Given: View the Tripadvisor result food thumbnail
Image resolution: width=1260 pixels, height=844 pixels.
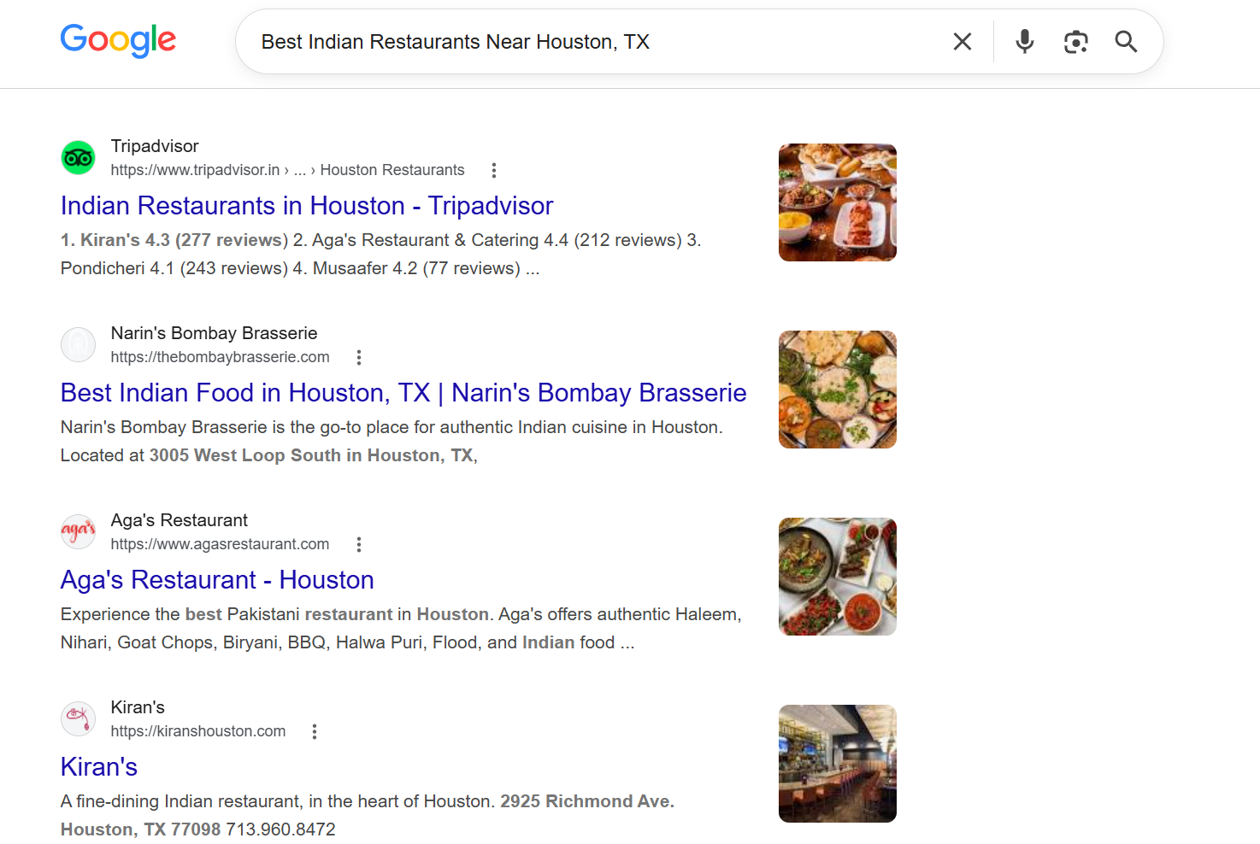Looking at the screenshot, I should [x=838, y=202].
